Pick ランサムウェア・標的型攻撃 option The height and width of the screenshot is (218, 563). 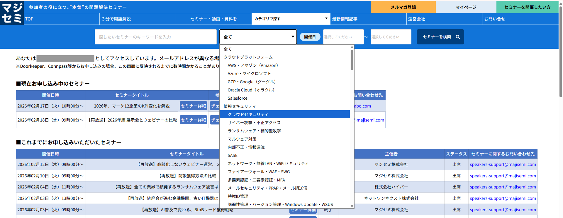254,131
